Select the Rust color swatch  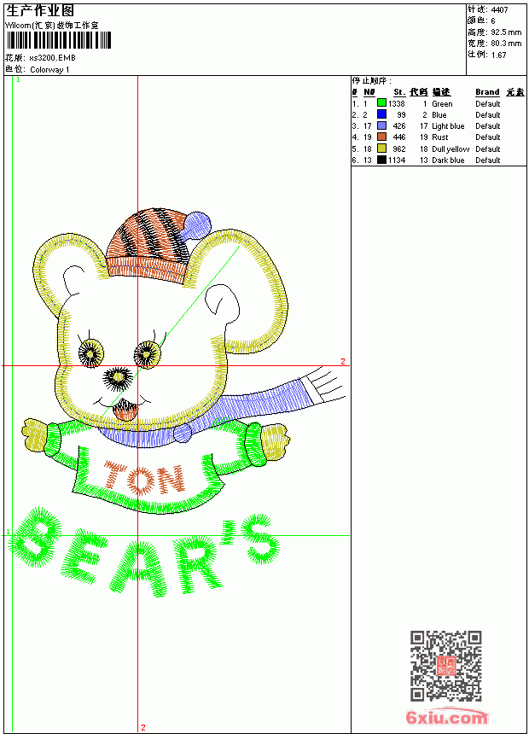point(381,137)
